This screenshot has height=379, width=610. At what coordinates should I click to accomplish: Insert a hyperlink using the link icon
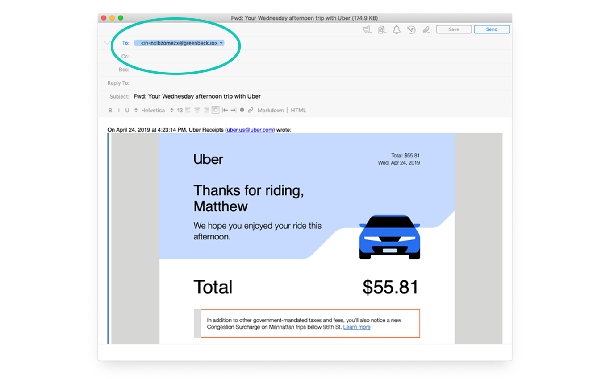[x=251, y=110]
